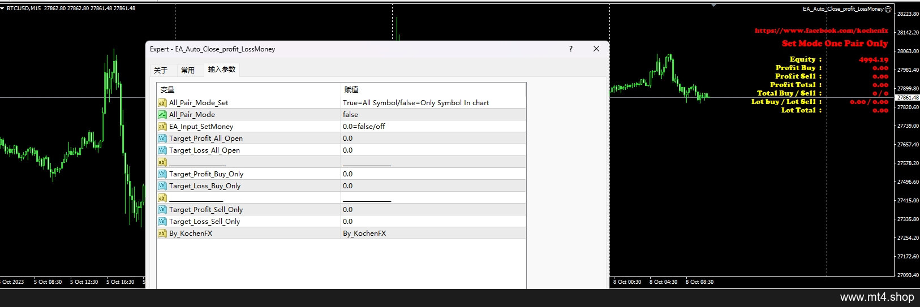
Task: Select the All_Pair_Mode variable name
Action: [x=192, y=115]
